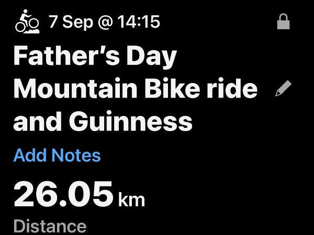Tap the km unit label

tap(131, 198)
